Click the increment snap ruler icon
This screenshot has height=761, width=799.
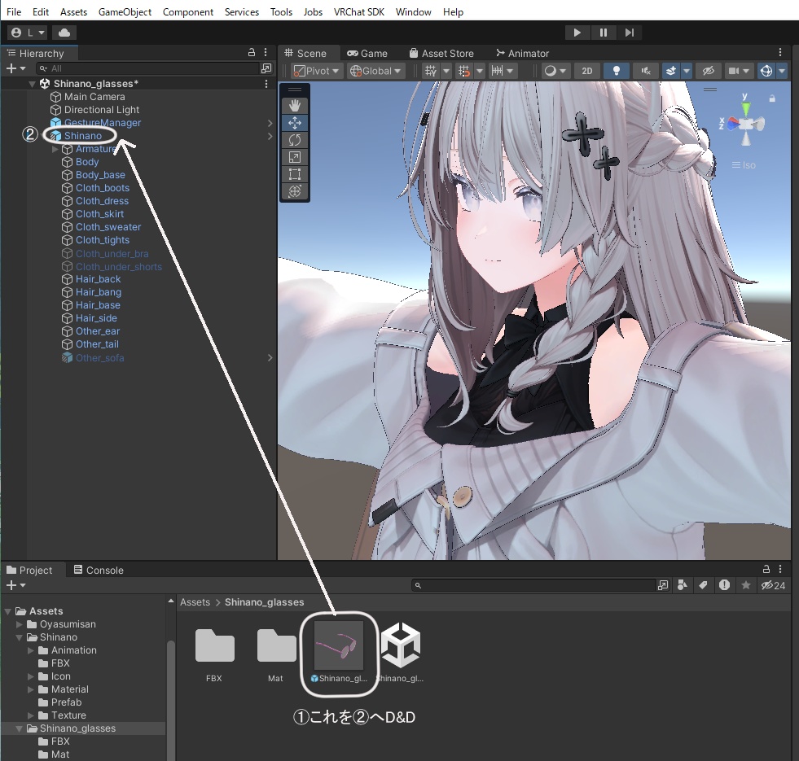(498, 71)
